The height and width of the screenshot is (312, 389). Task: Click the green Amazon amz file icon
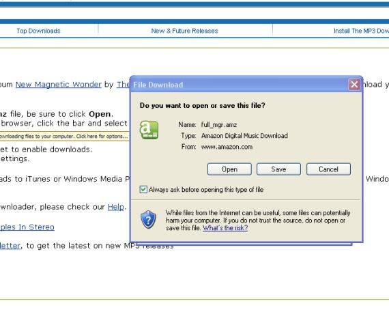point(149,130)
